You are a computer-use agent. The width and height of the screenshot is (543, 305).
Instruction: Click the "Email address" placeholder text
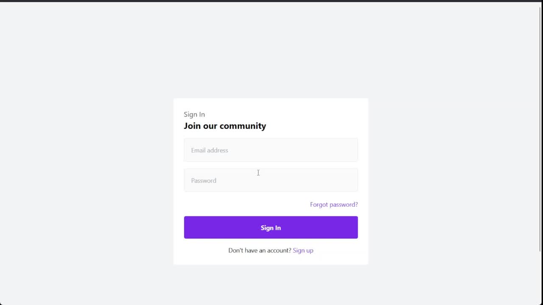210,150
